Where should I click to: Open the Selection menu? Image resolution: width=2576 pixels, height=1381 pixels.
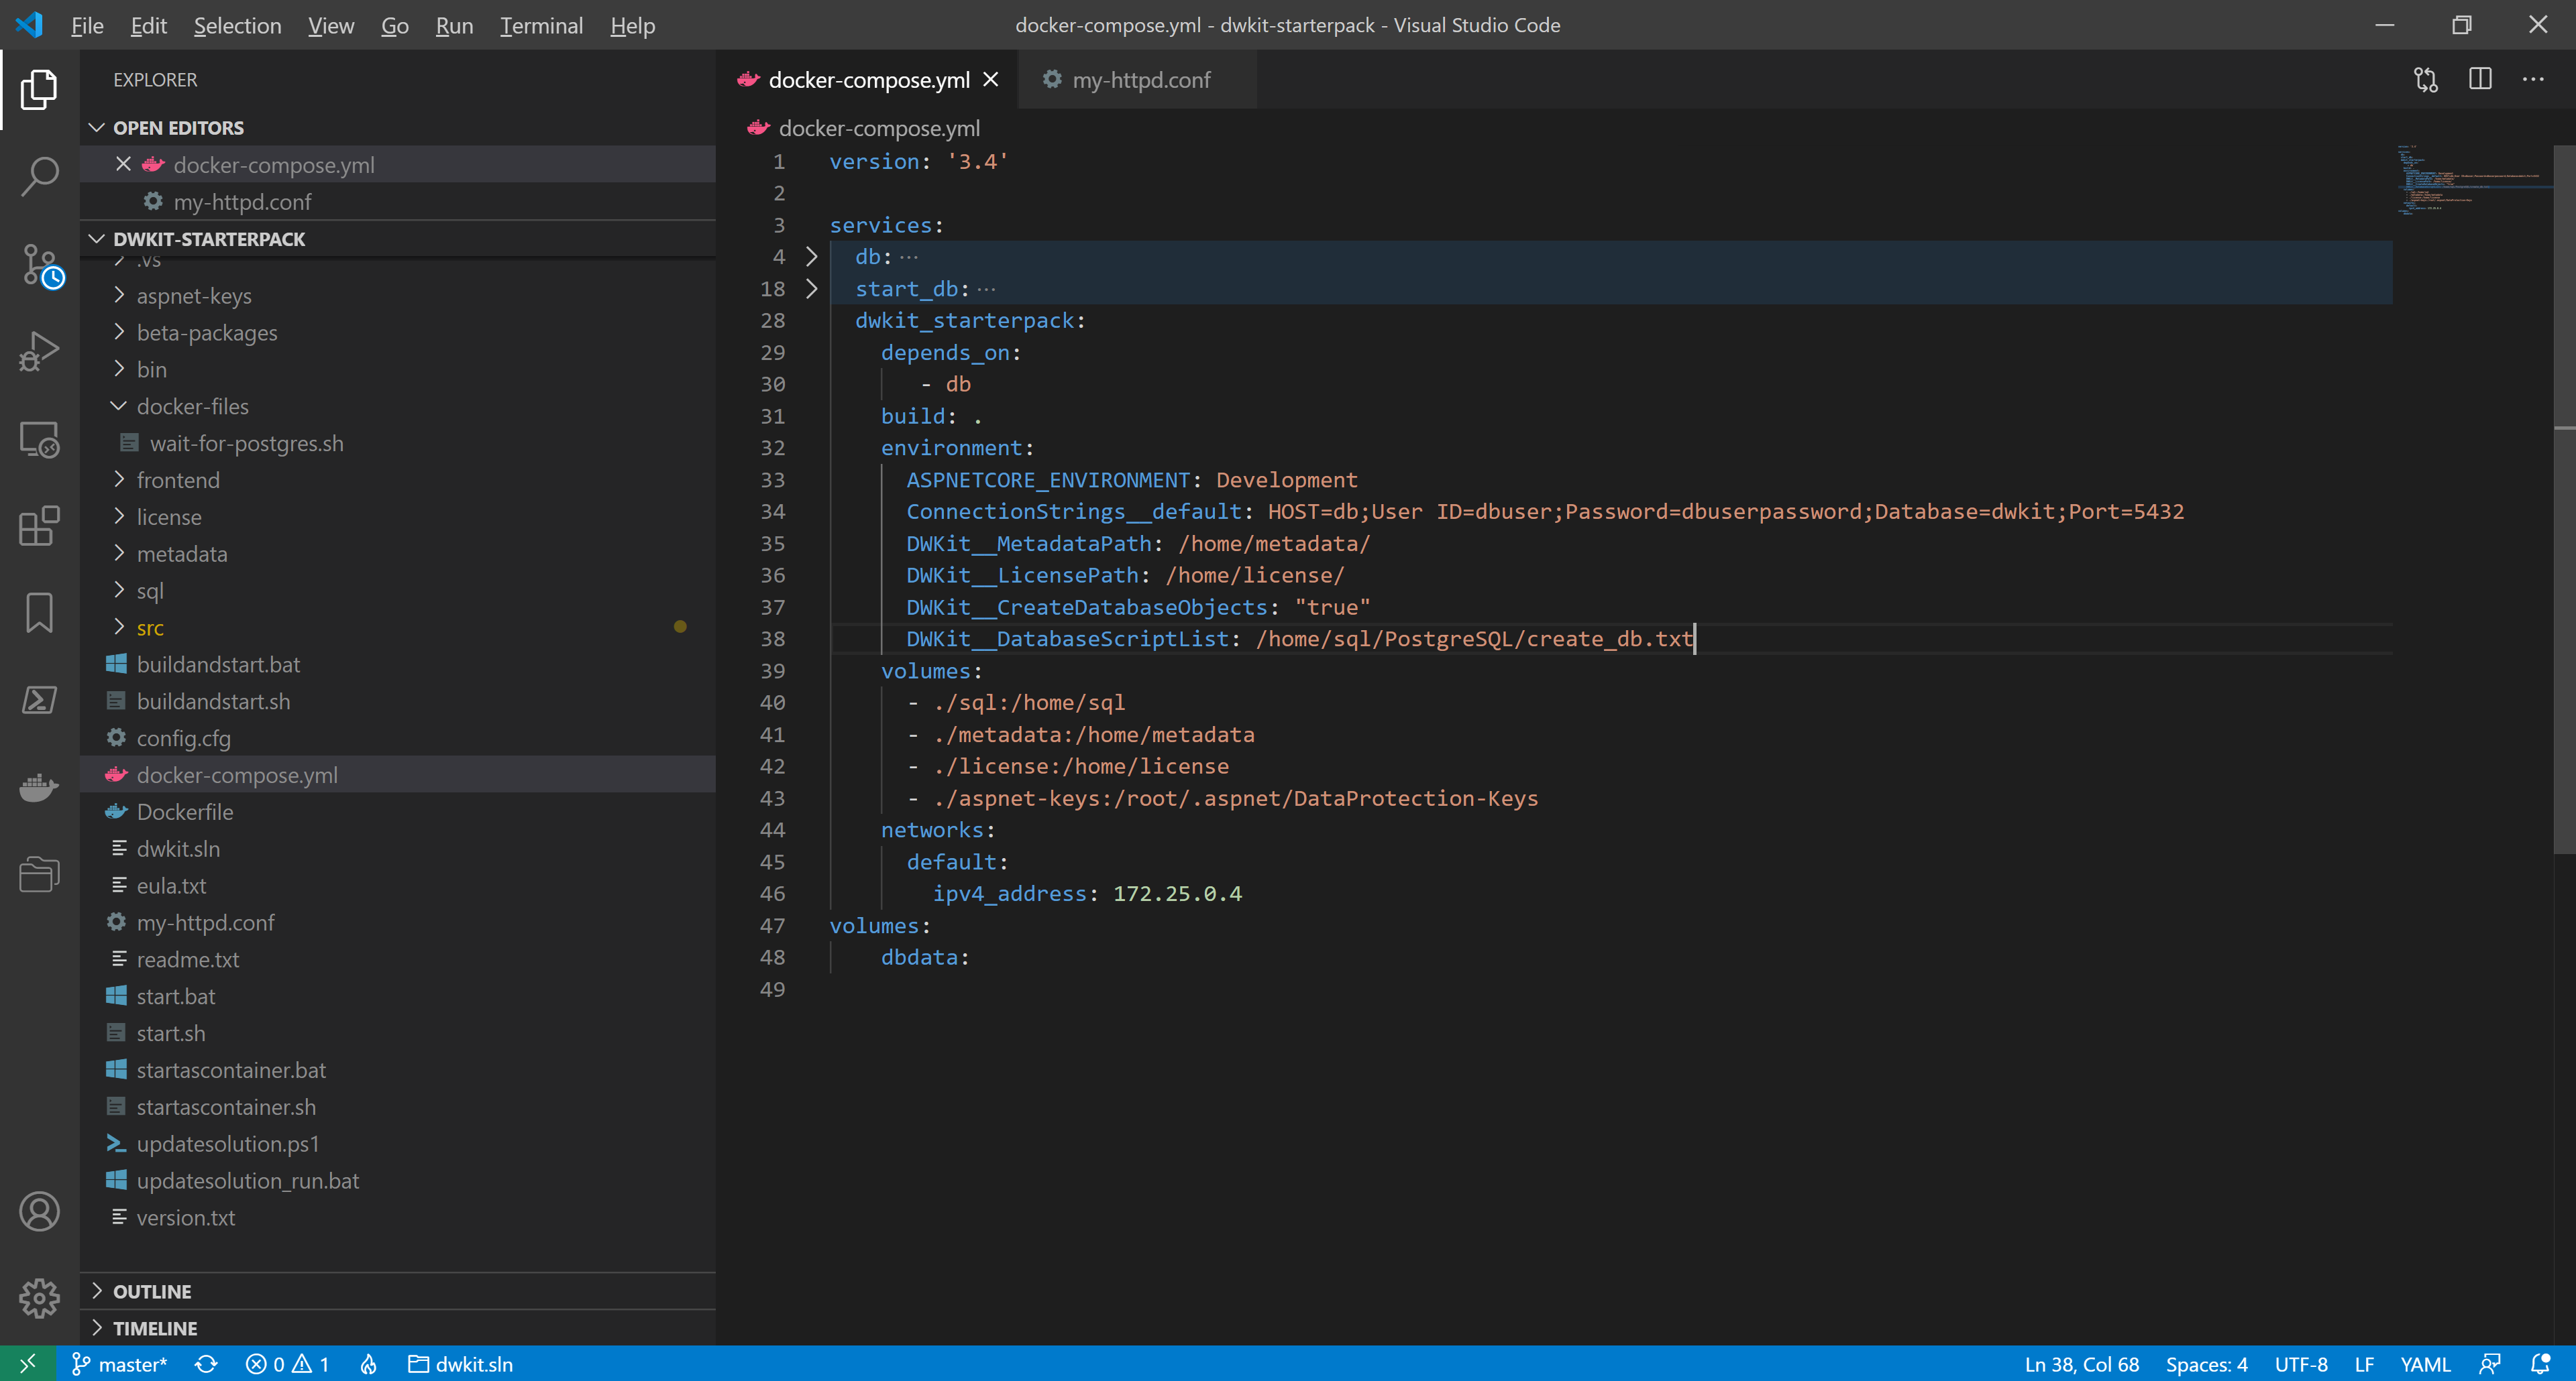[x=237, y=25]
